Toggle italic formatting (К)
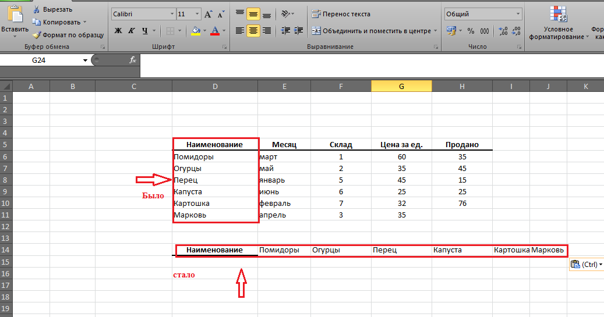 pos(132,30)
